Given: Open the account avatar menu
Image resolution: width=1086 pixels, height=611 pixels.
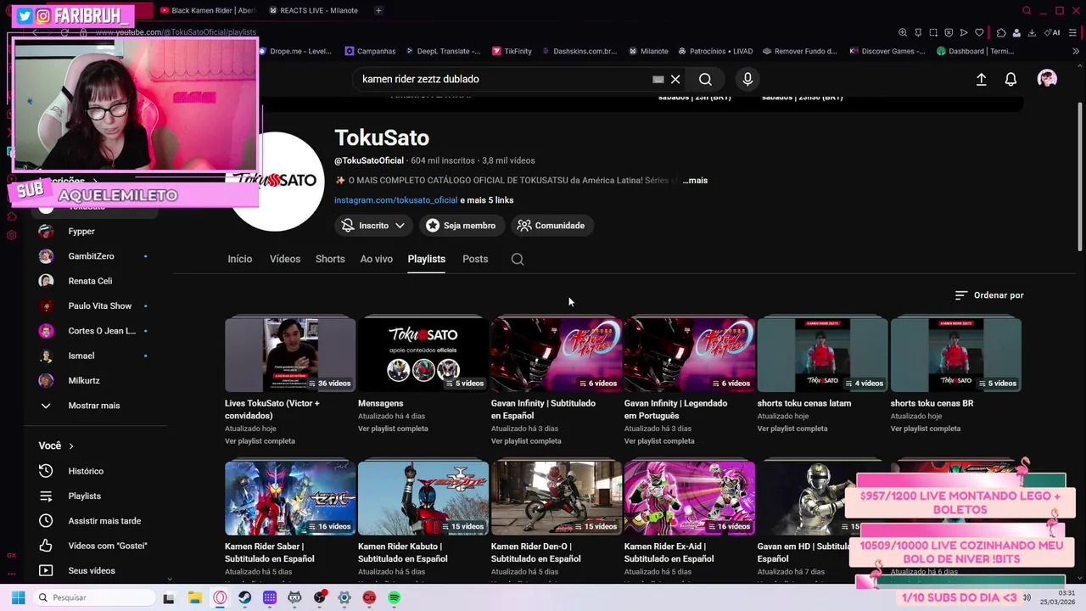Looking at the screenshot, I should click(1047, 79).
